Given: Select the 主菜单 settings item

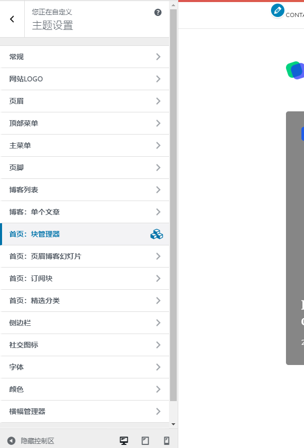Looking at the screenshot, I should click(x=85, y=145).
